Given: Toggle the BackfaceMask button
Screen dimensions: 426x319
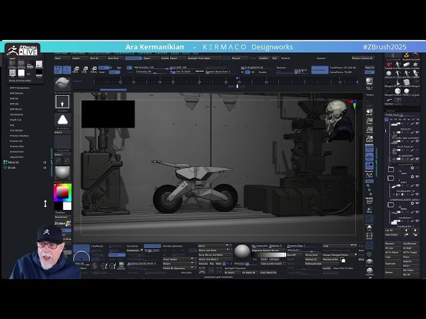Looking at the screenshot, I should point(152,246).
